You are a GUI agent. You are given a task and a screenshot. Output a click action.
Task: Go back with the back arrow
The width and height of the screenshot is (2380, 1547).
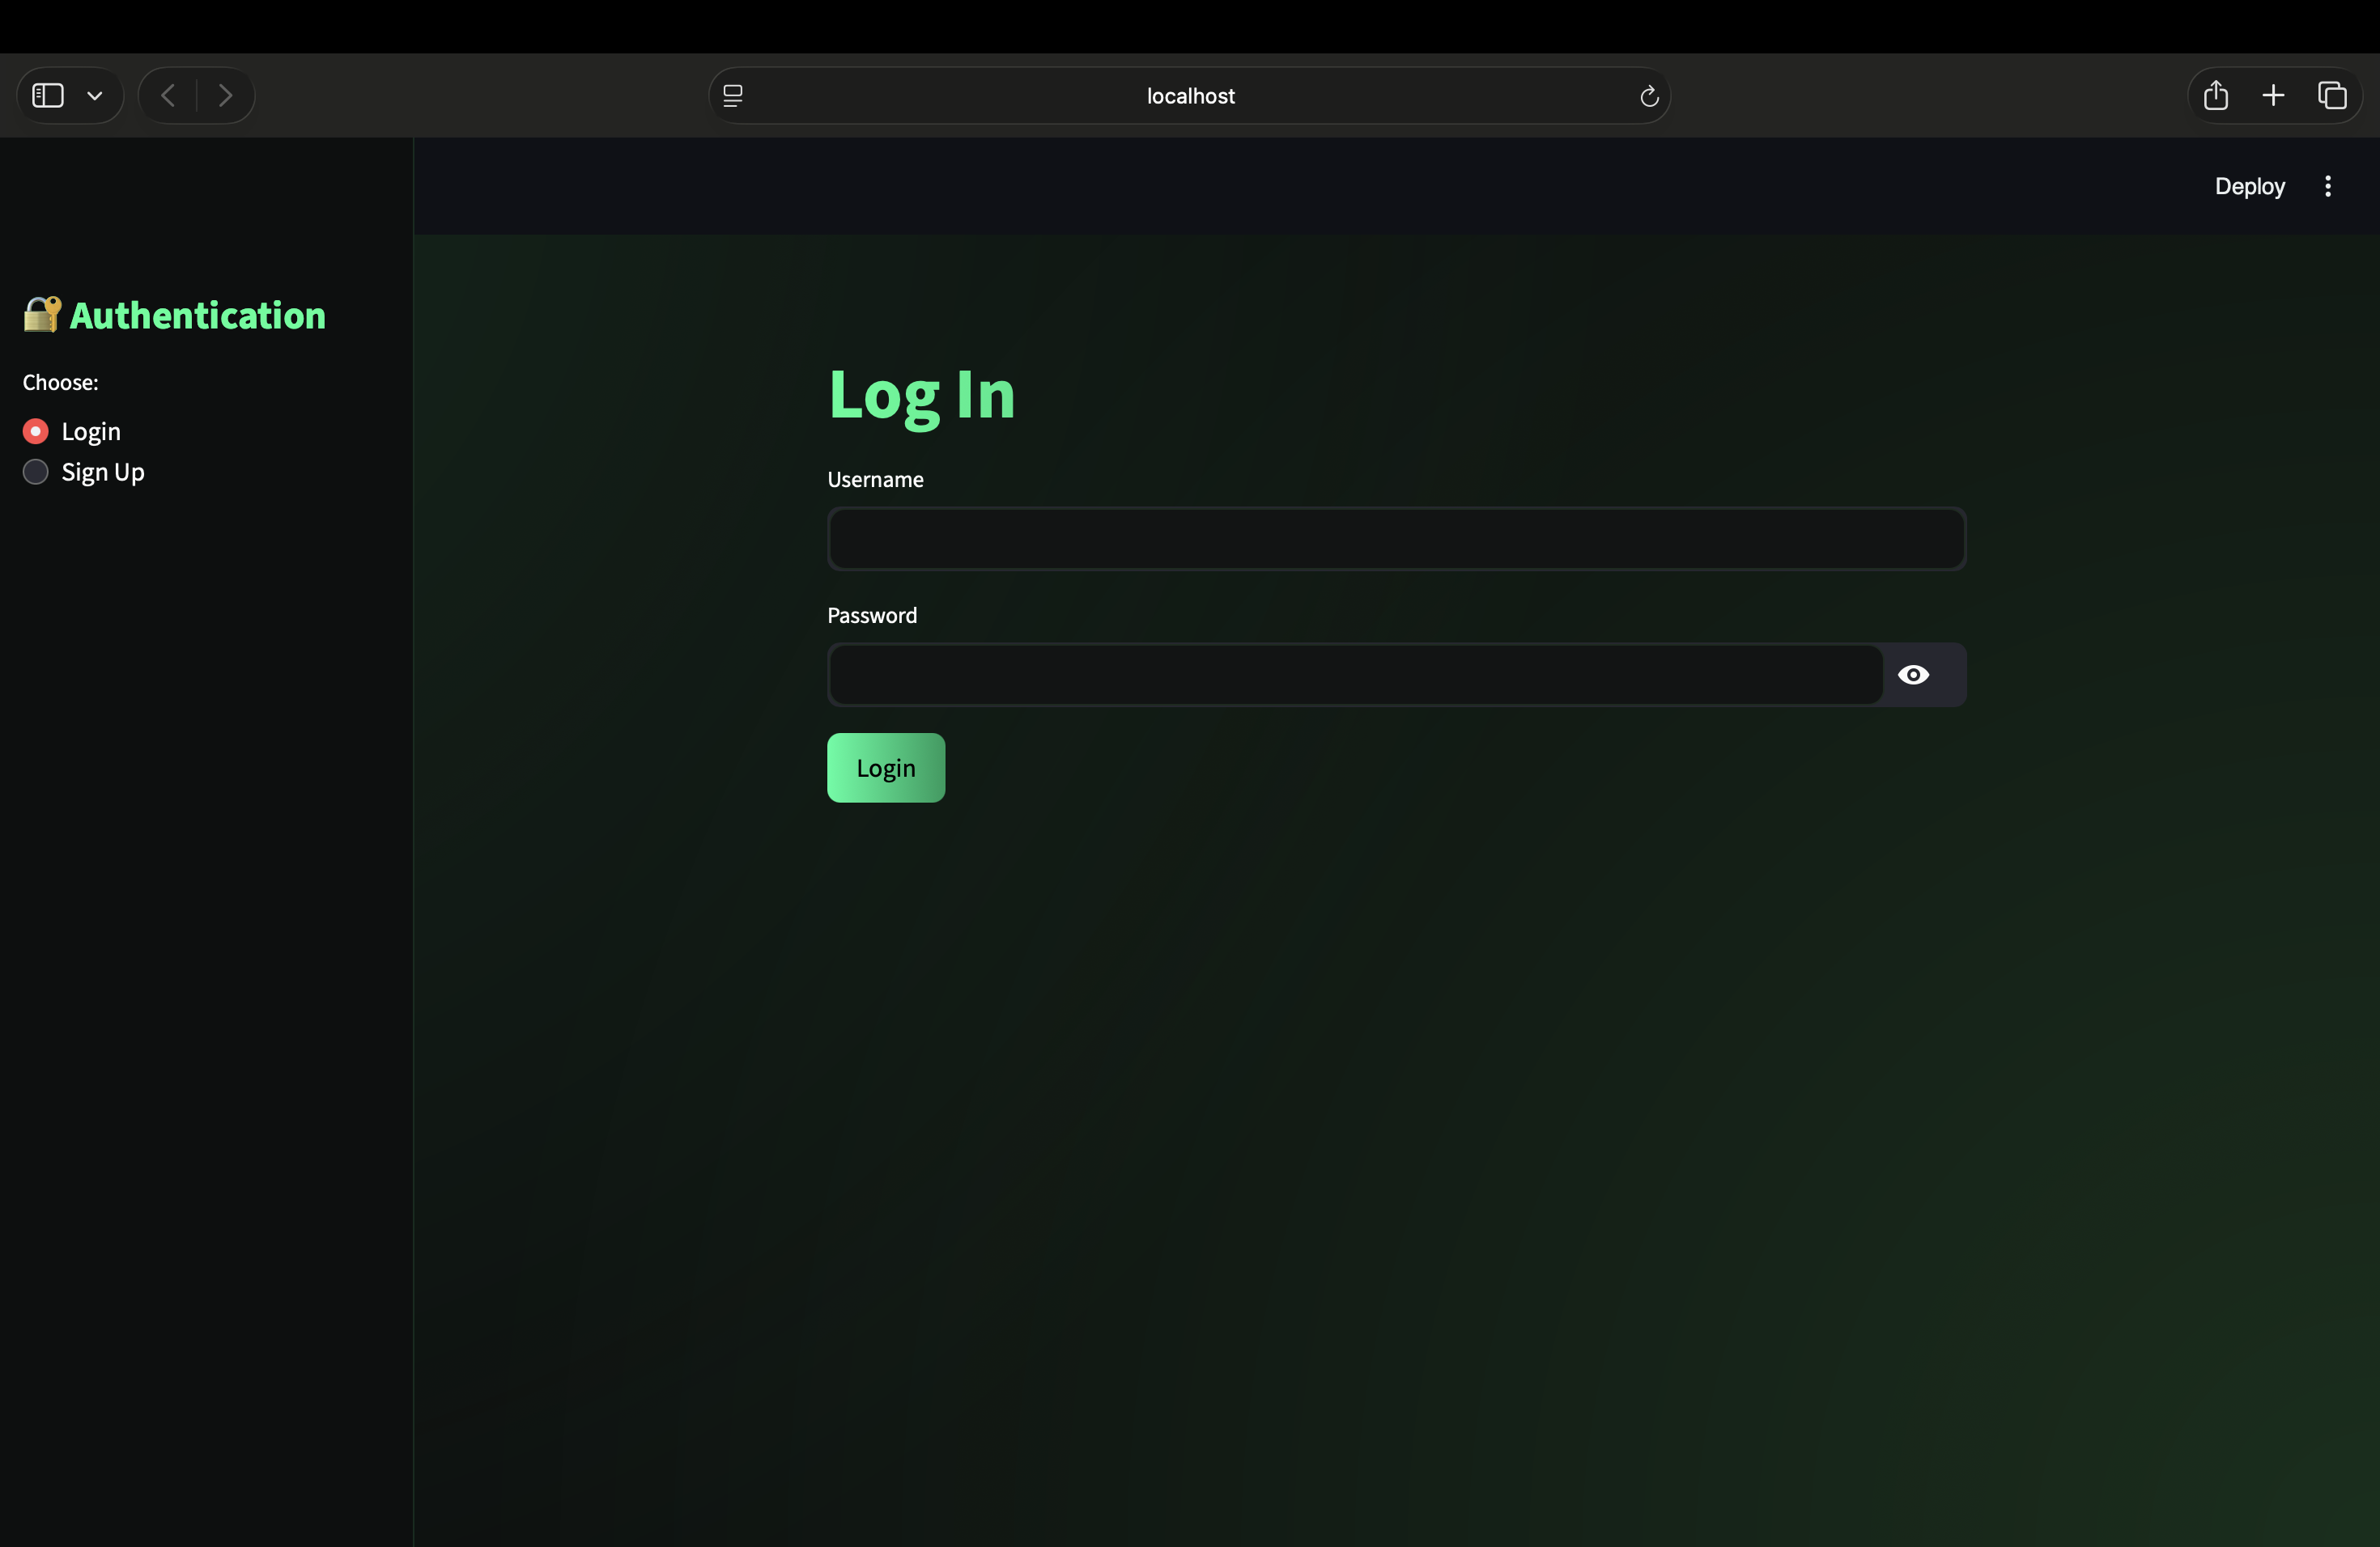(168, 96)
